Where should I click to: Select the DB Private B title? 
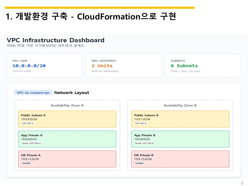(x=144, y=155)
